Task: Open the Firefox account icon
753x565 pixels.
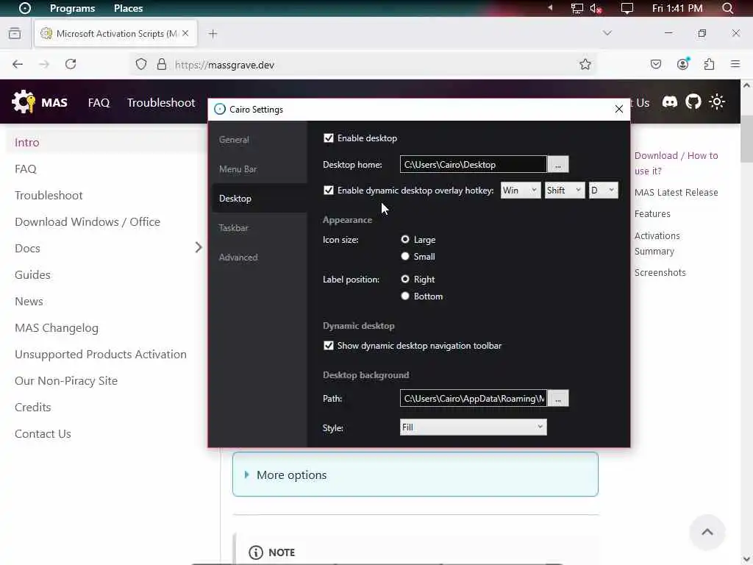Action: click(x=682, y=64)
